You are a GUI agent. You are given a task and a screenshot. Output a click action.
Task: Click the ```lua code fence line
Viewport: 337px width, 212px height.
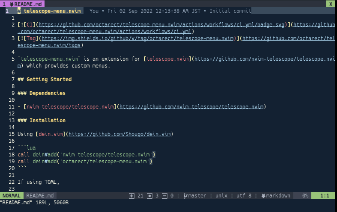tap(27, 147)
